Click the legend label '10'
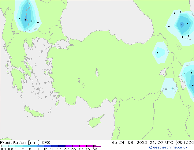 pos(38,149)
